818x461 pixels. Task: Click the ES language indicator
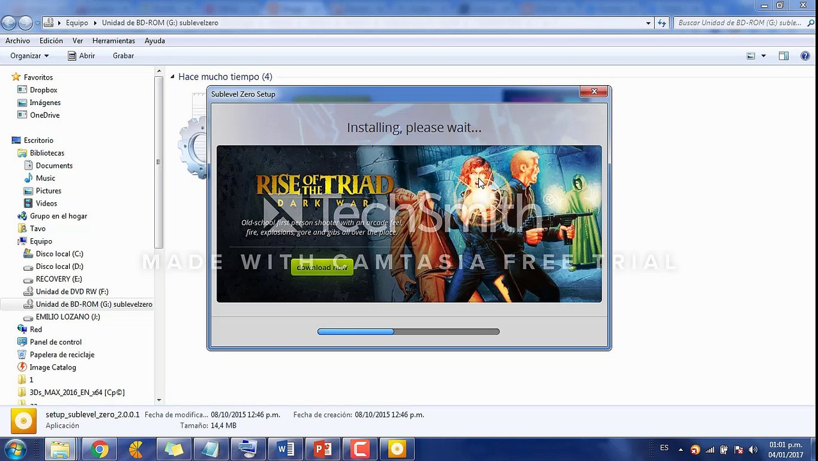pos(664,448)
